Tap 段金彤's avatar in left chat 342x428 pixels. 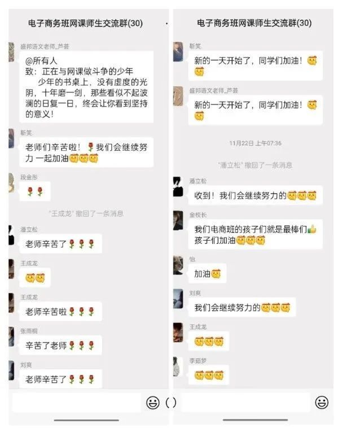[x=11, y=183]
